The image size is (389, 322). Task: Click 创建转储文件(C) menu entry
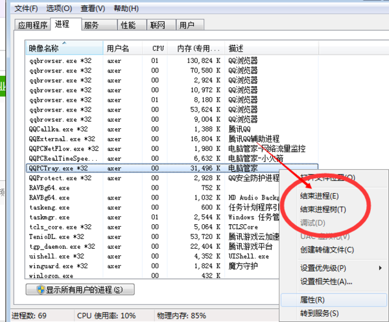click(327, 249)
